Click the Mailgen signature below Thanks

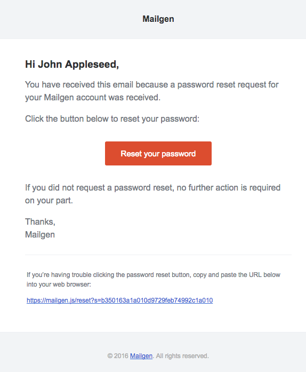pos(40,235)
